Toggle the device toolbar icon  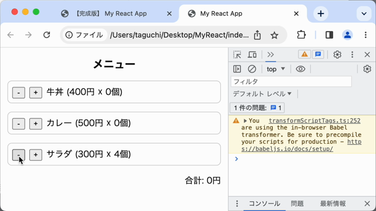(252, 55)
